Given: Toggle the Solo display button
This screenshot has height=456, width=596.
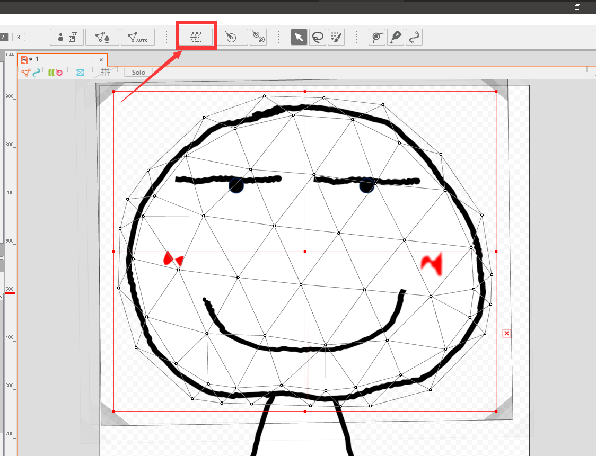Looking at the screenshot, I should (x=138, y=73).
